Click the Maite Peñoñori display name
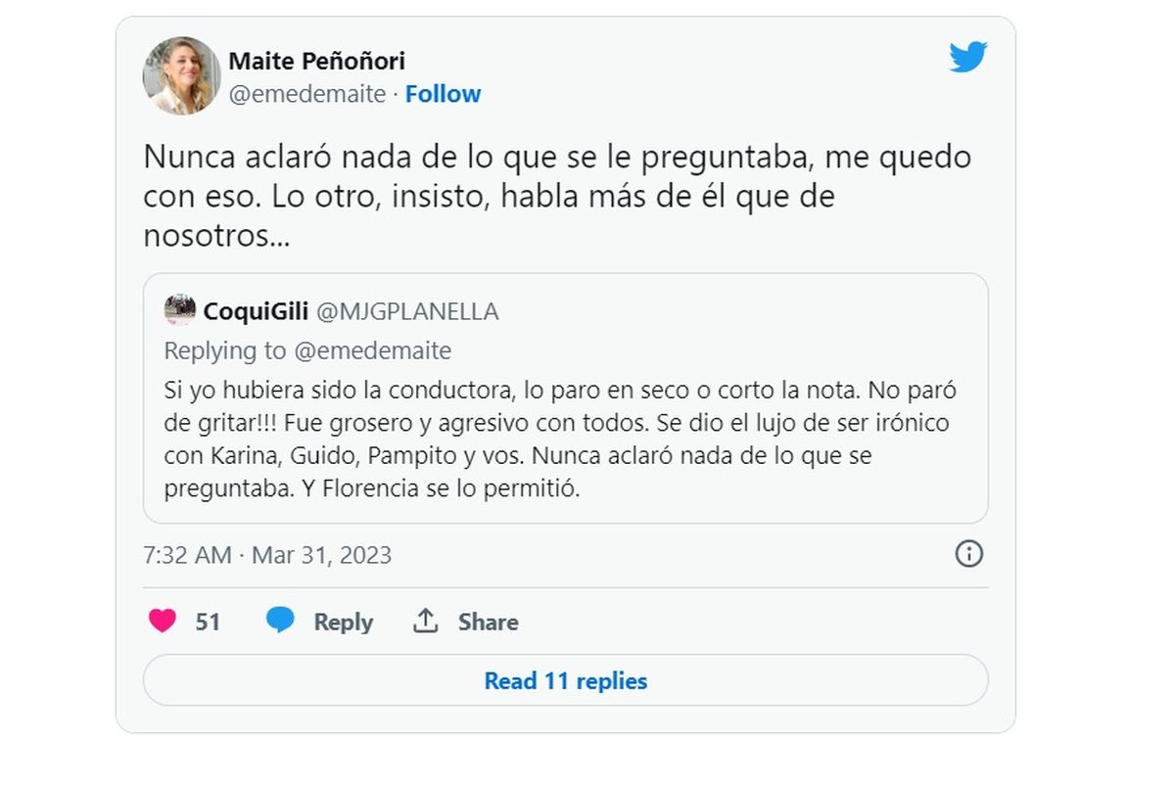Viewport: 1175px width, 790px height. (317, 61)
